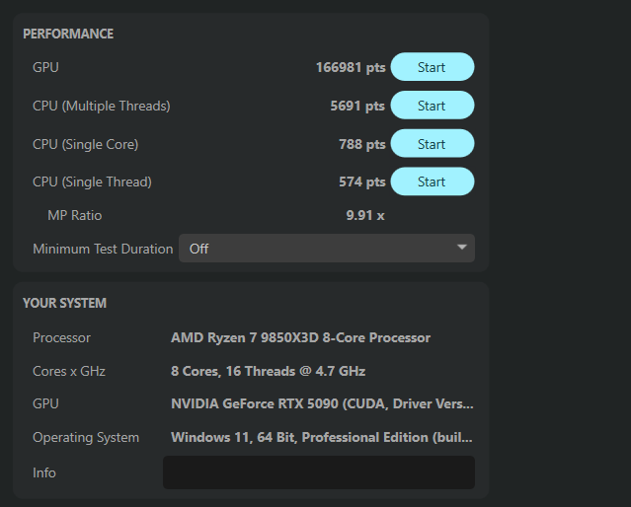The height and width of the screenshot is (507, 631).
Task: Click the Windows 11 operating system value
Action: 322,437
